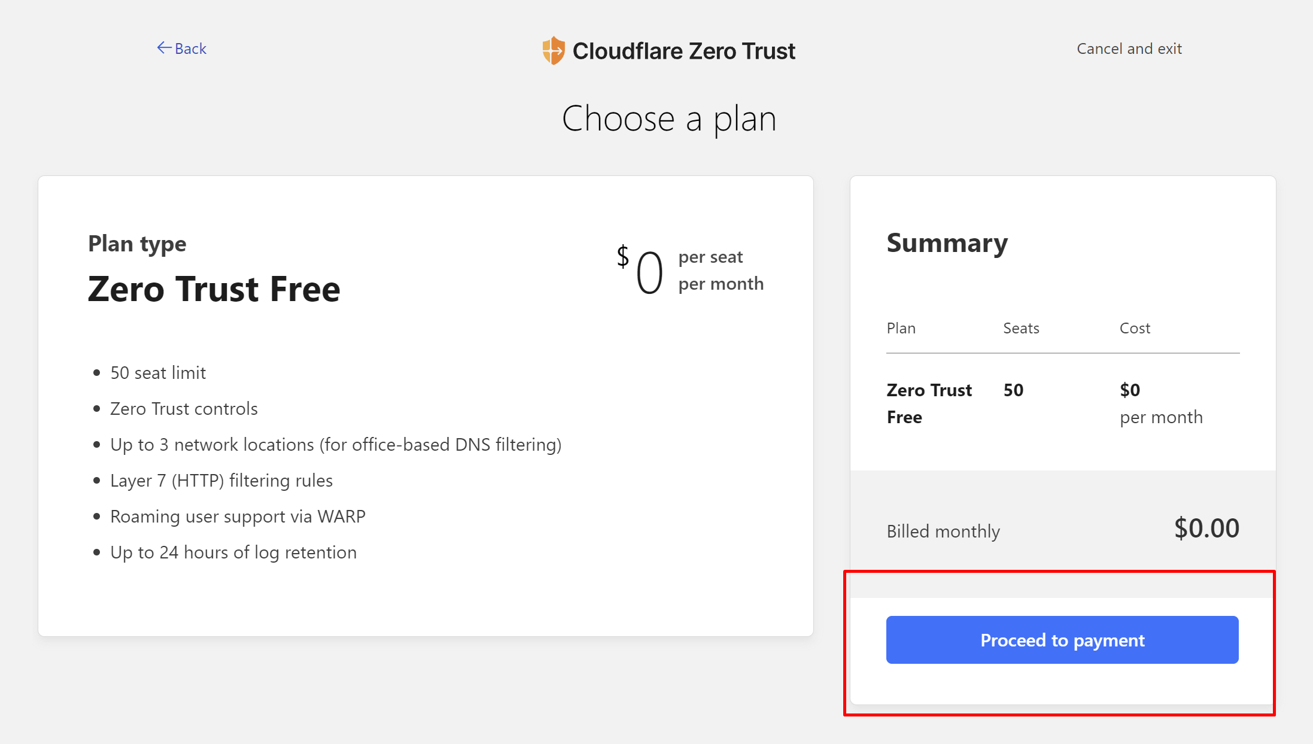This screenshot has width=1313, height=744.
Task: Click the "50 seat limit" feature item
Action: point(158,373)
